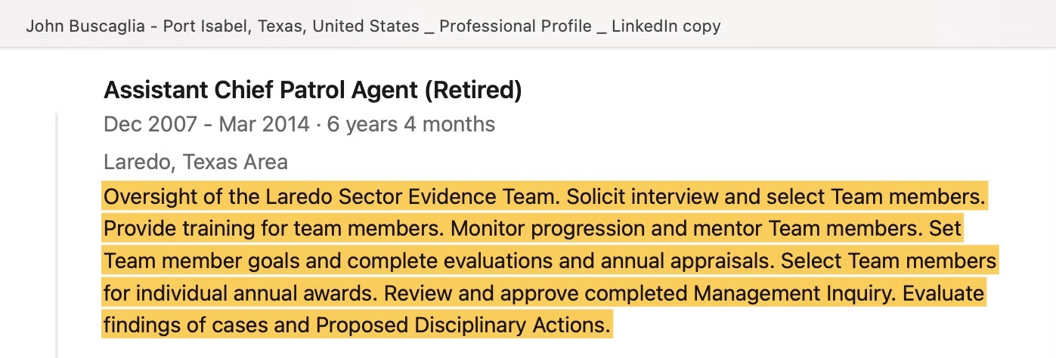Viewport: 1056px width, 358px height.
Task: Click highlighted text "Provide training for team members"
Action: [x=271, y=228]
